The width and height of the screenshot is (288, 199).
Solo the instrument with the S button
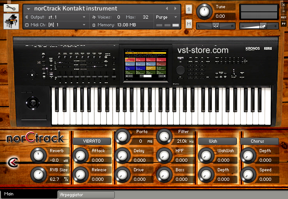(x=189, y=9)
